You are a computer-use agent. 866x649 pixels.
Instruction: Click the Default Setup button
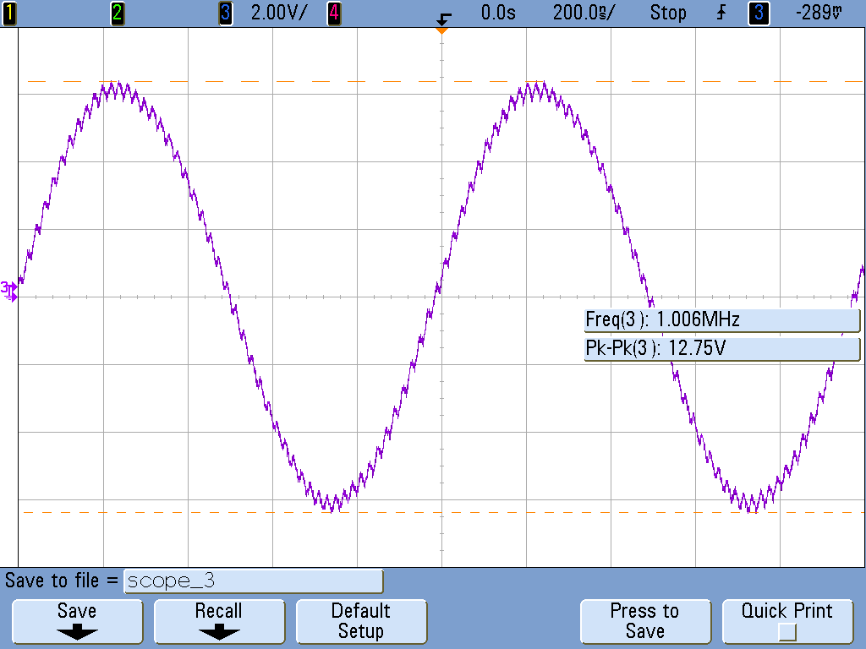click(361, 621)
